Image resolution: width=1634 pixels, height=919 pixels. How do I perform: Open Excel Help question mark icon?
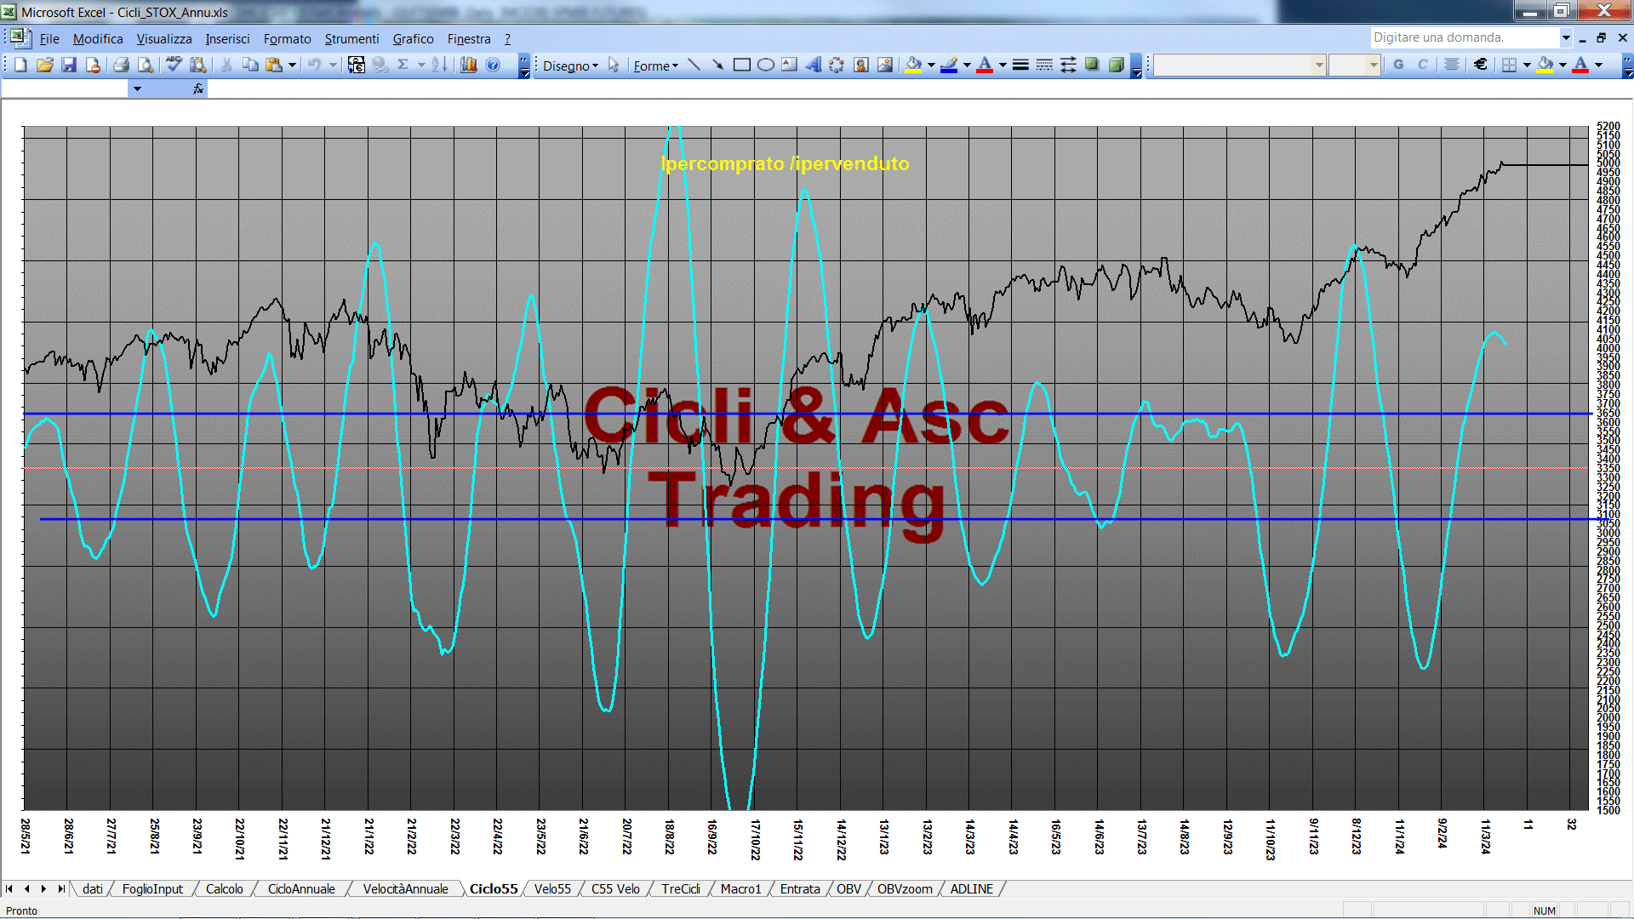[x=493, y=65]
